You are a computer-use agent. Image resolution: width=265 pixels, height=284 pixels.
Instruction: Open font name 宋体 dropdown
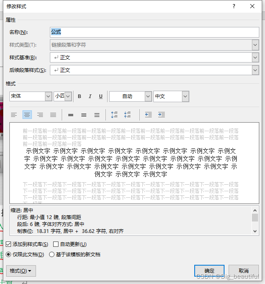point(48,96)
